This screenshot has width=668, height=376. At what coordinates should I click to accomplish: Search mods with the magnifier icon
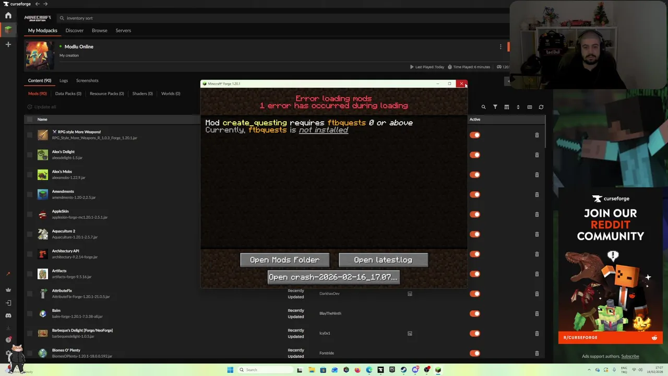tap(483, 107)
